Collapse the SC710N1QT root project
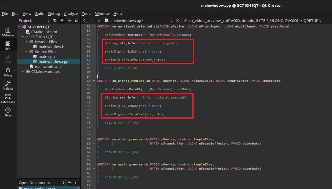 click(19, 27)
